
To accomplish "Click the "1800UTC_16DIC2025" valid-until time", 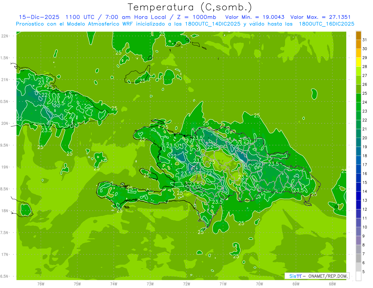I will coord(327,24).
